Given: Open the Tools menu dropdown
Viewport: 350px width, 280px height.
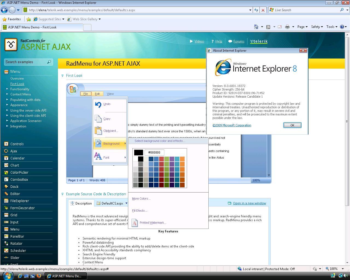Looking at the screenshot, I should point(332,27).
